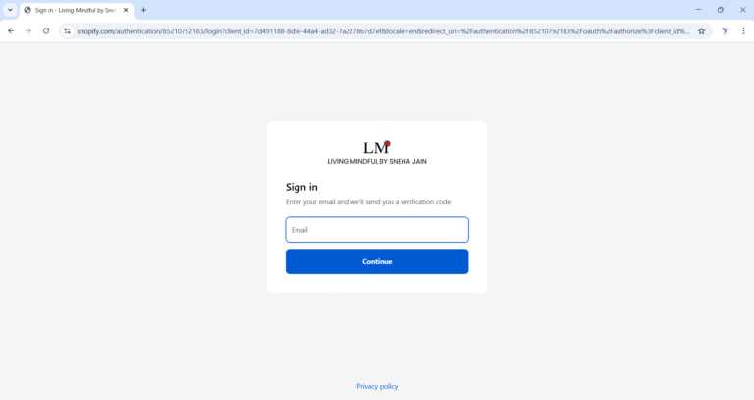Screen dimensions: 754x400
Task: Focus the Email input field
Action: click(x=377, y=230)
